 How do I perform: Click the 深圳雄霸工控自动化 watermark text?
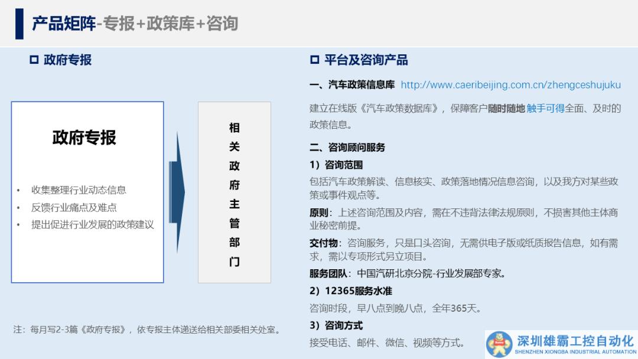(x=575, y=341)
